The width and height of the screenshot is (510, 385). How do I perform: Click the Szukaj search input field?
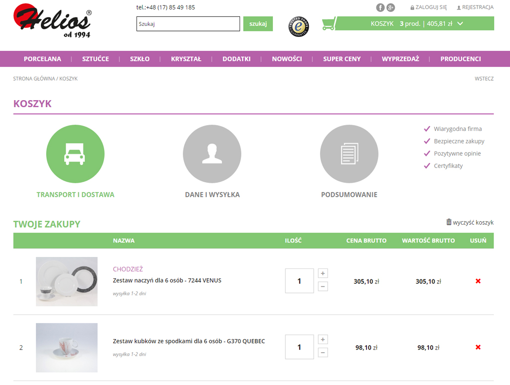(x=188, y=24)
